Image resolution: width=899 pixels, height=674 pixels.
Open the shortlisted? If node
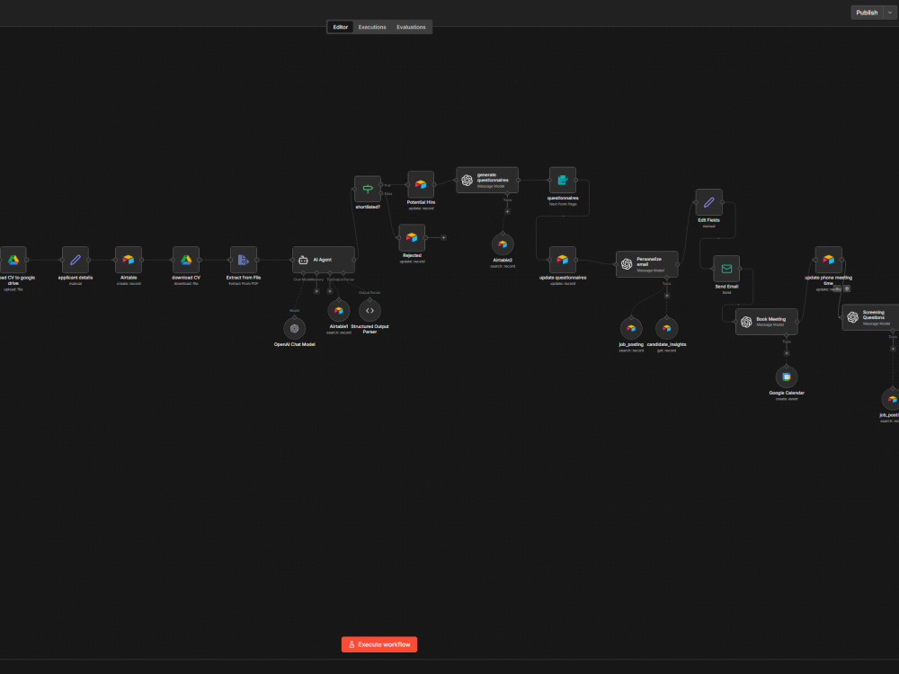pyautogui.click(x=368, y=189)
